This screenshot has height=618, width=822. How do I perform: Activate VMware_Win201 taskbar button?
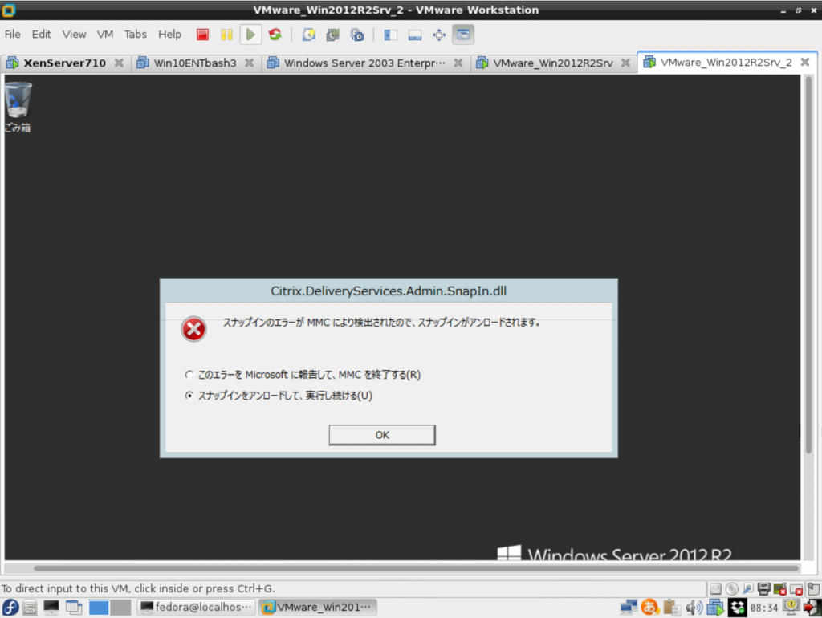pos(318,607)
